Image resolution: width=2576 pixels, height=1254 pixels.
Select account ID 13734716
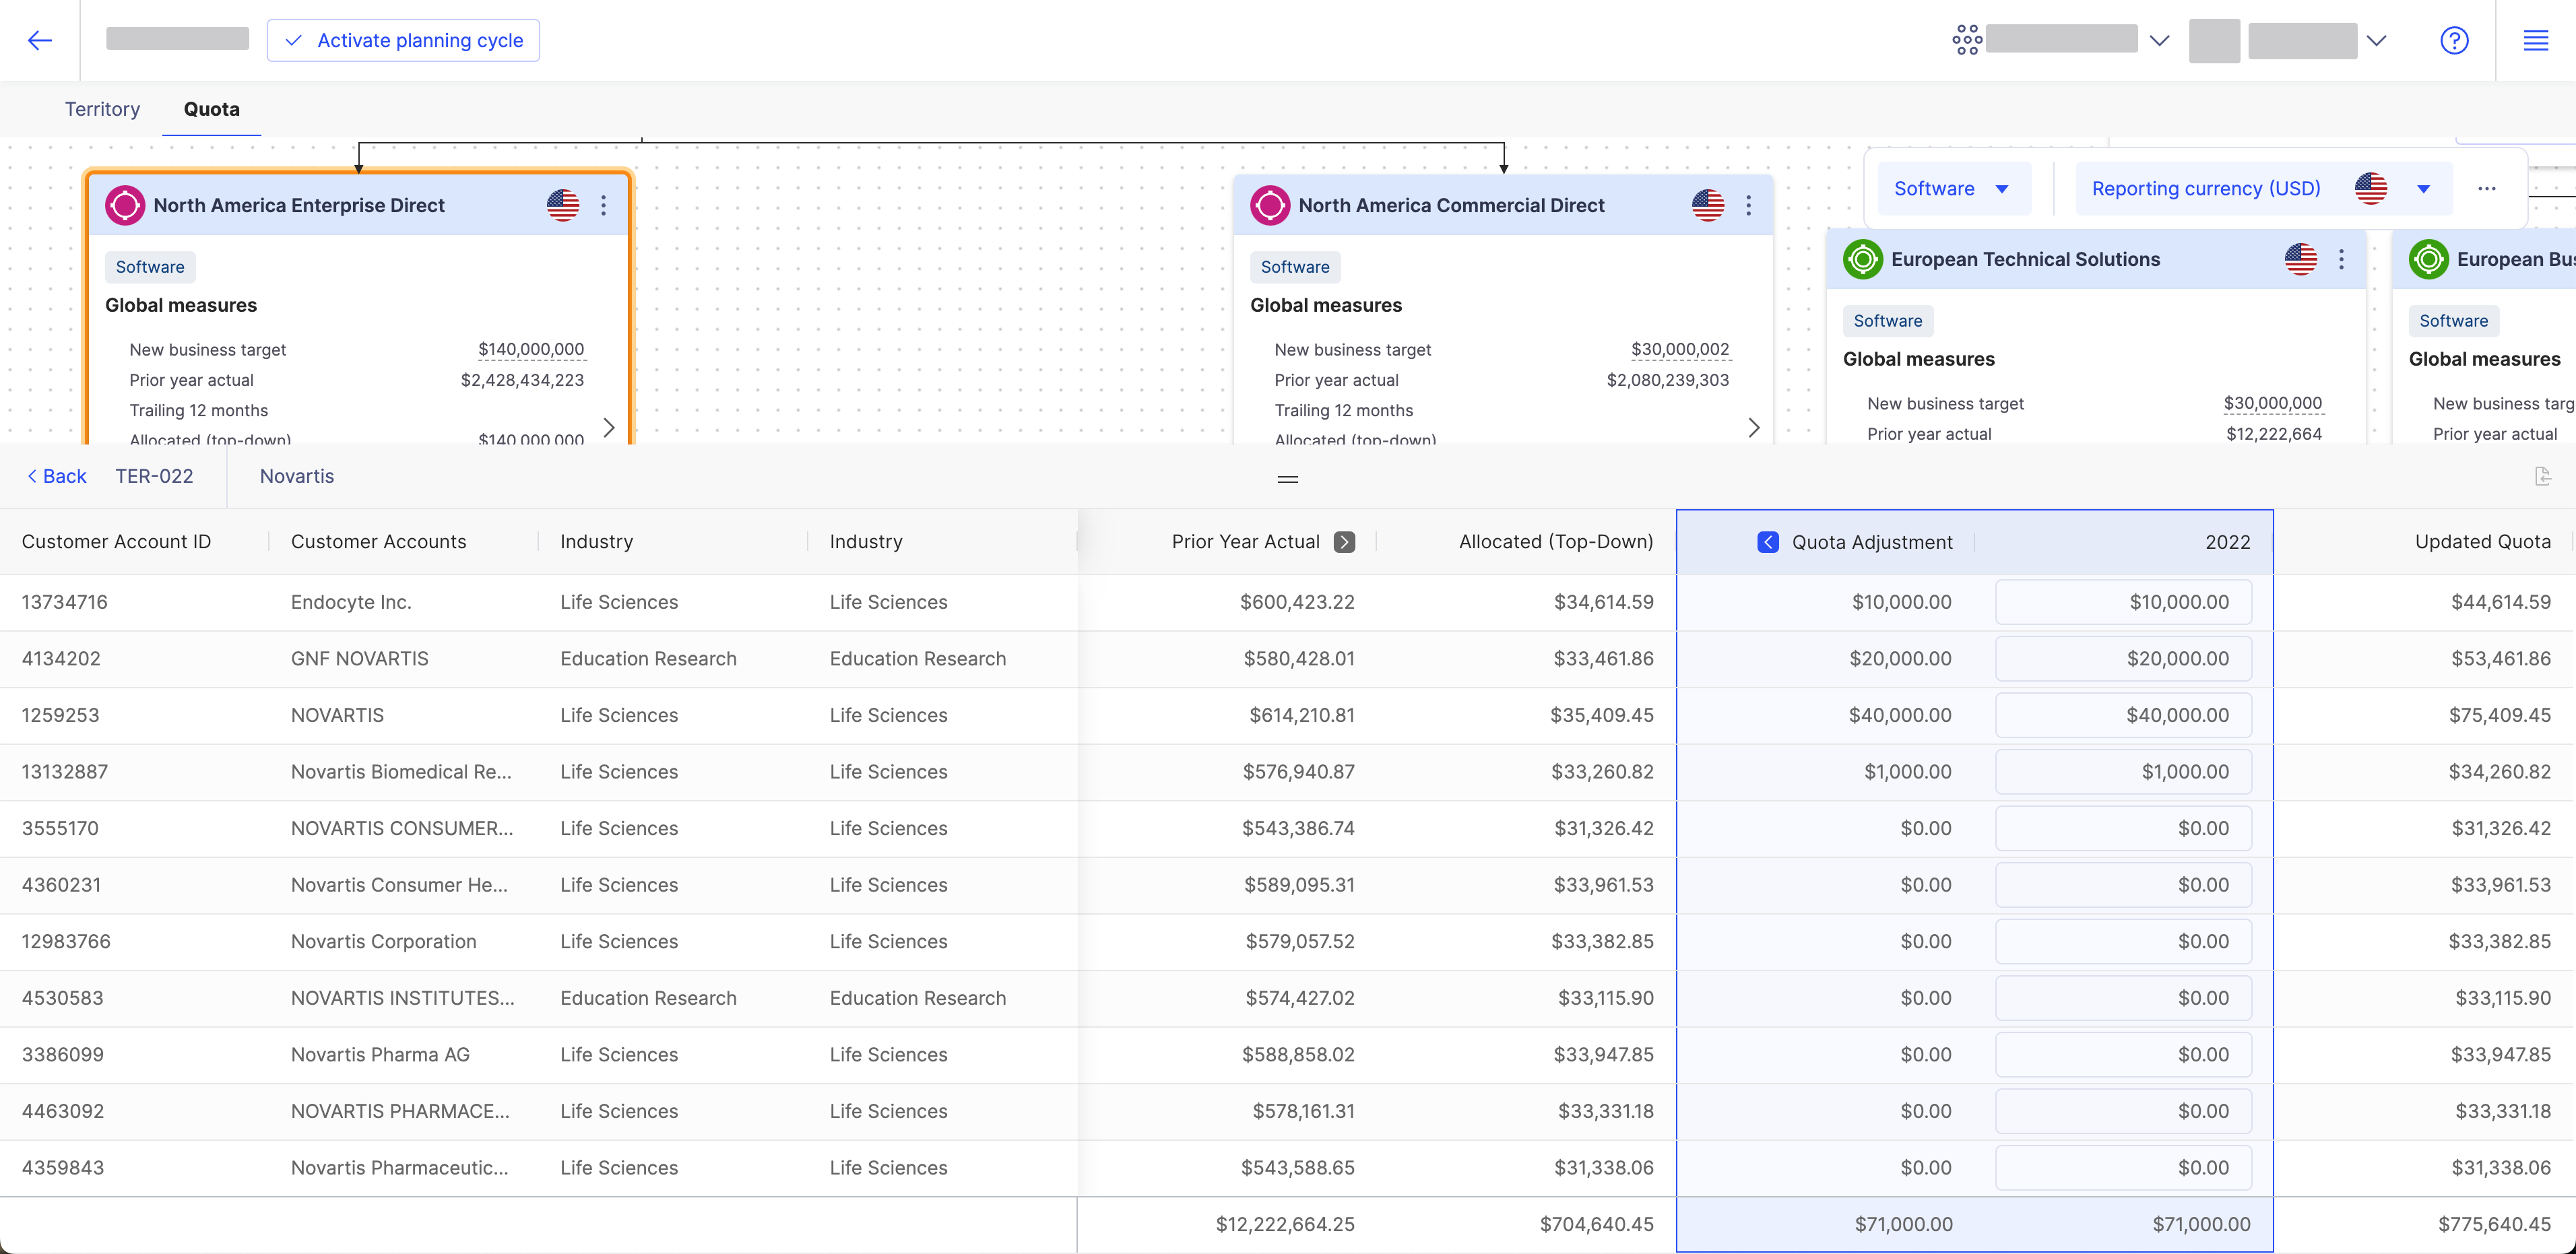[x=65, y=602]
